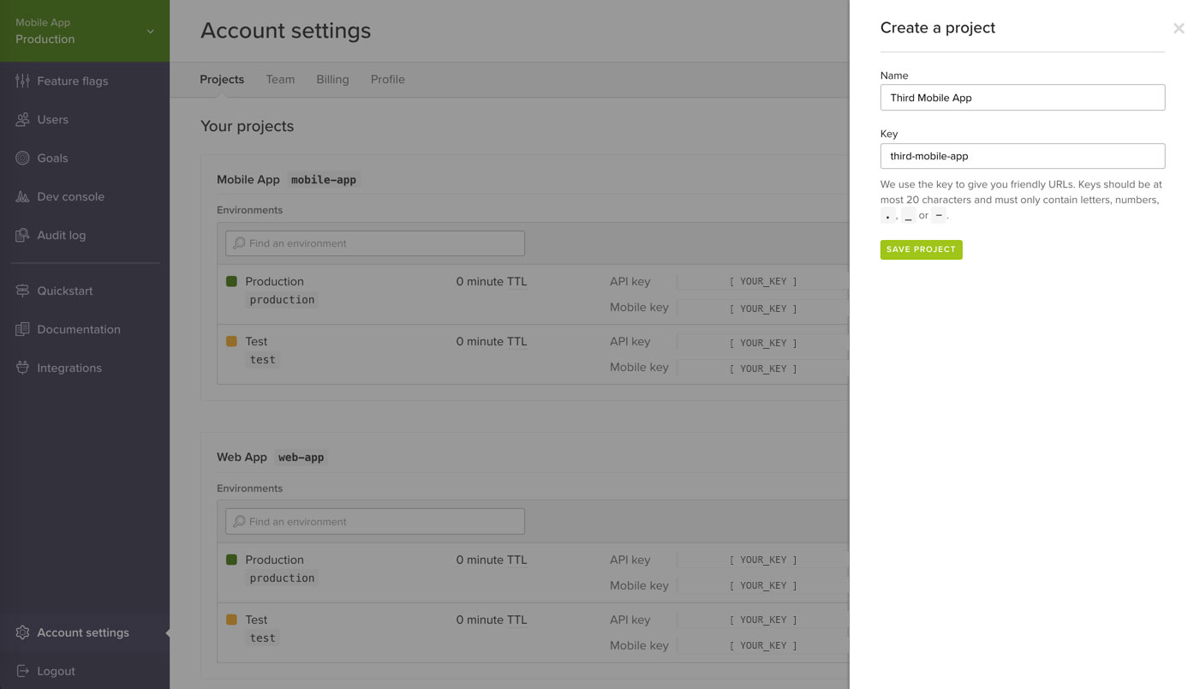The width and height of the screenshot is (1194, 689).
Task: Launch the Dev console
Action: coord(70,196)
